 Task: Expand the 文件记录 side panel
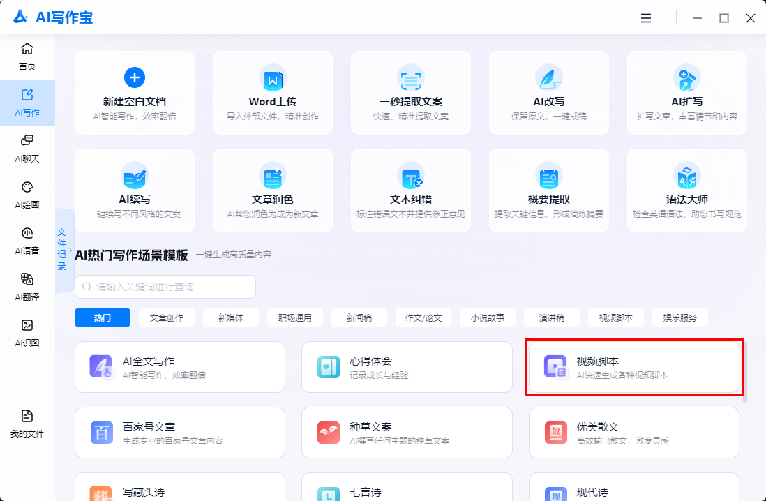click(x=63, y=249)
